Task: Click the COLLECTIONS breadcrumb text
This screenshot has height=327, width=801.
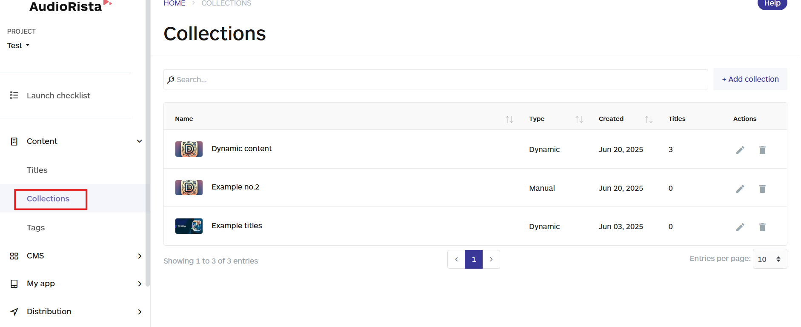Action: click(226, 3)
